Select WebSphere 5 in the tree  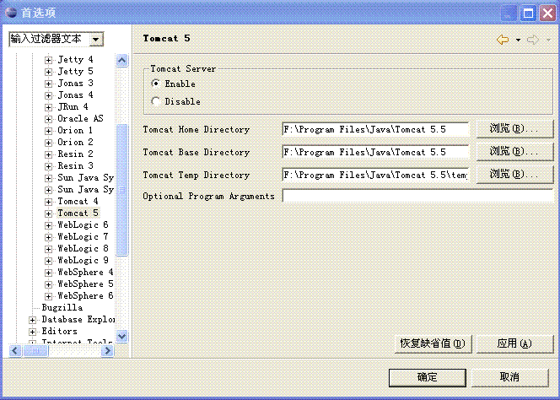coord(85,284)
